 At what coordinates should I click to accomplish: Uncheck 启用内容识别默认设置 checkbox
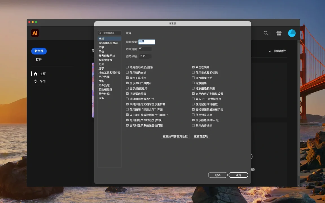(x=193, y=94)
